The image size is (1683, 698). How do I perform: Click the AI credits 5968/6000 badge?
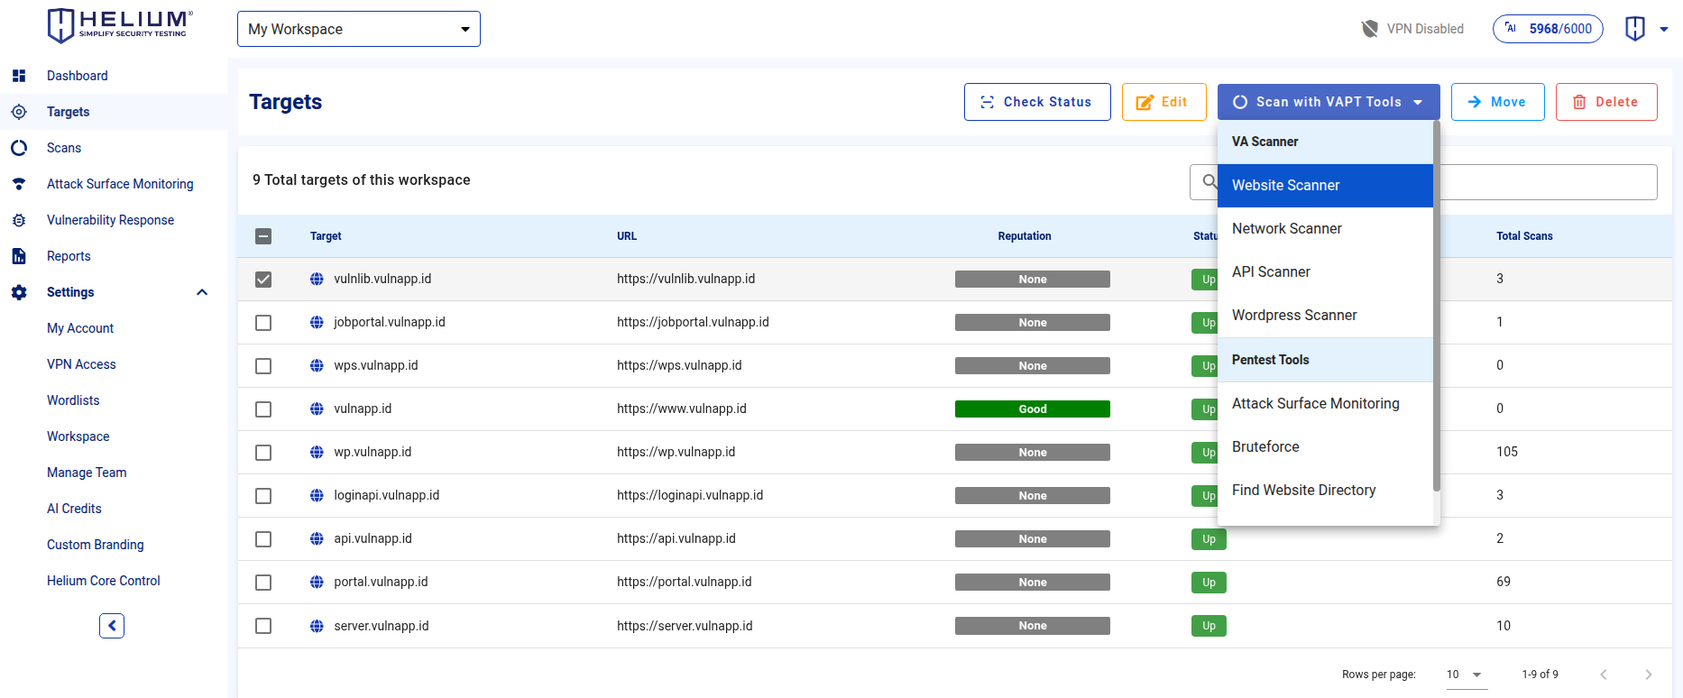tap(1548, 29)
